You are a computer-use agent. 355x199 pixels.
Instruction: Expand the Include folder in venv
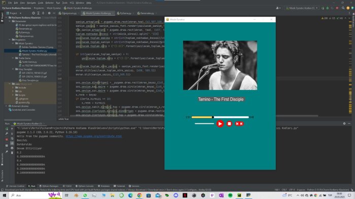(13, 88)
